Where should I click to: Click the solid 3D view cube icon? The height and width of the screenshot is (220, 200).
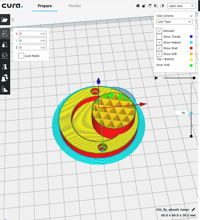coord(138,6)
